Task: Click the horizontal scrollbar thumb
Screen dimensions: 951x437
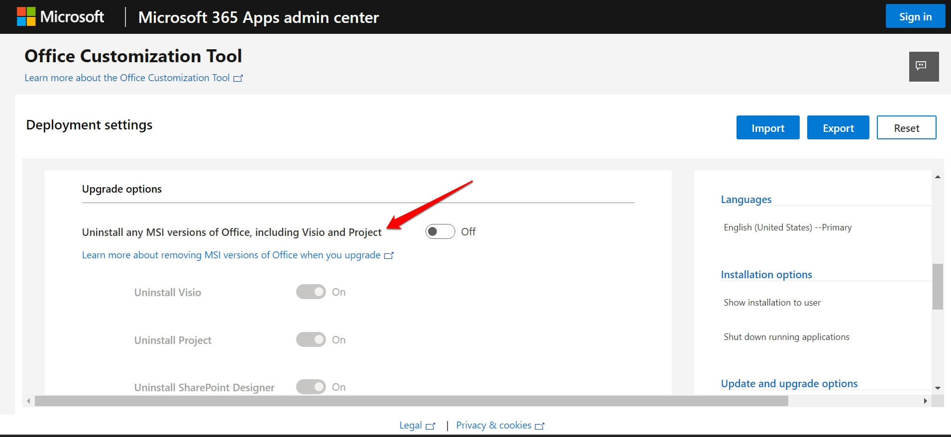Action: 412,401
